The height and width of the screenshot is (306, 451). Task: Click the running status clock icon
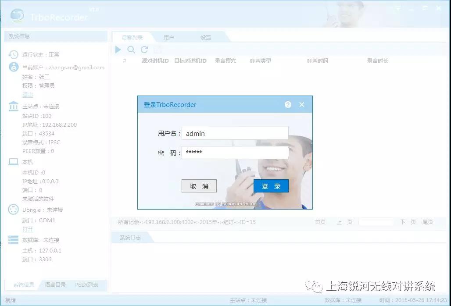(x=14, y=55)
